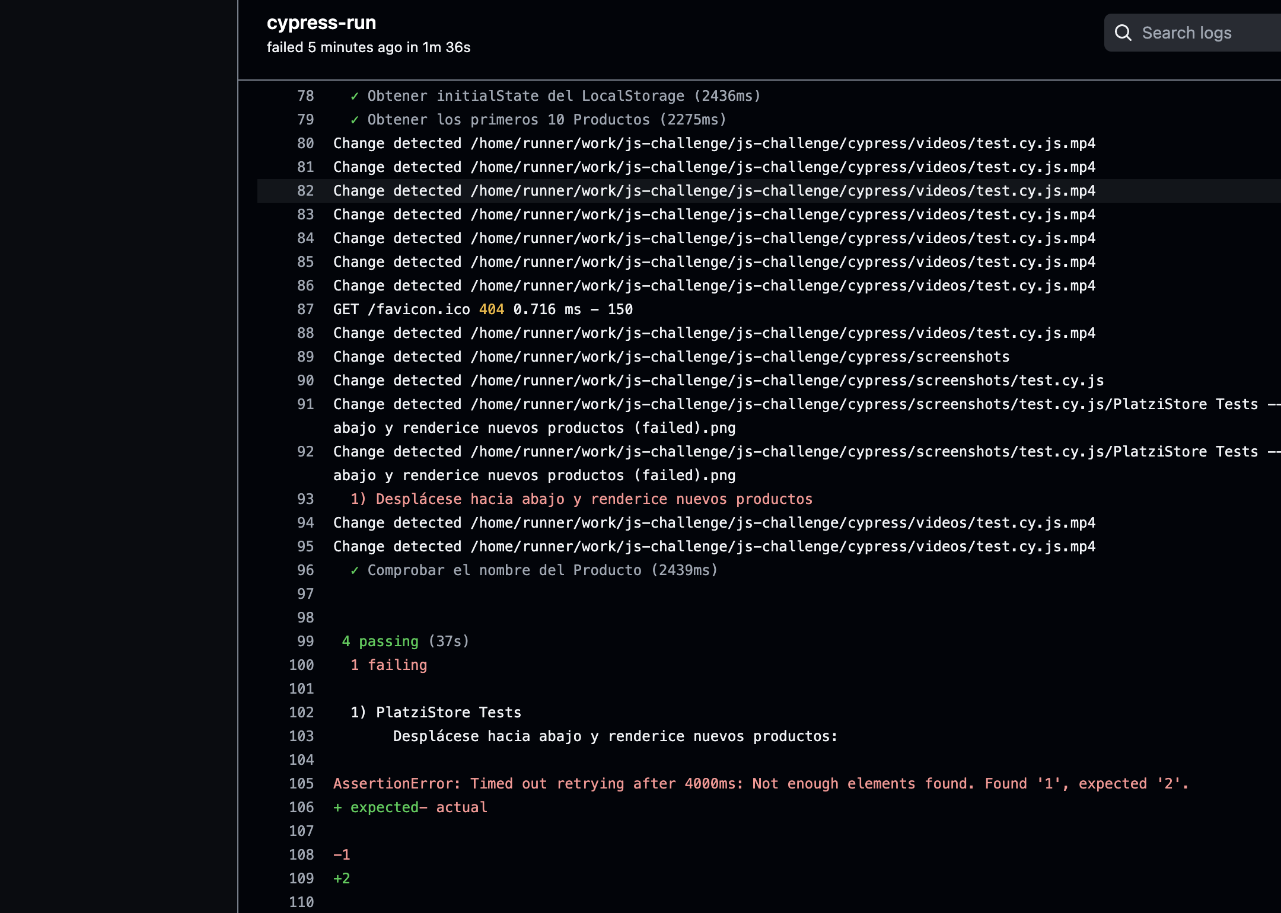The image size is (1281, 913).
Task: Select log line number 79
Action: pos(305,120)
